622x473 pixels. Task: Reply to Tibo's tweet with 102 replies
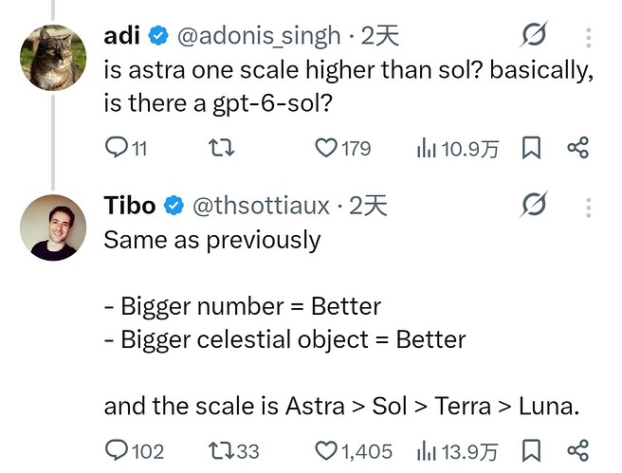click(x=134, y=451)
